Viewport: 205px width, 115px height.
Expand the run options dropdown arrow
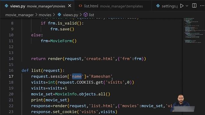point(187,6)
